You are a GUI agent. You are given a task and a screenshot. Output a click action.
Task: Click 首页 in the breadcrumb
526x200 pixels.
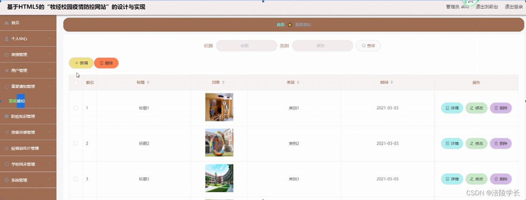point(280,25)
